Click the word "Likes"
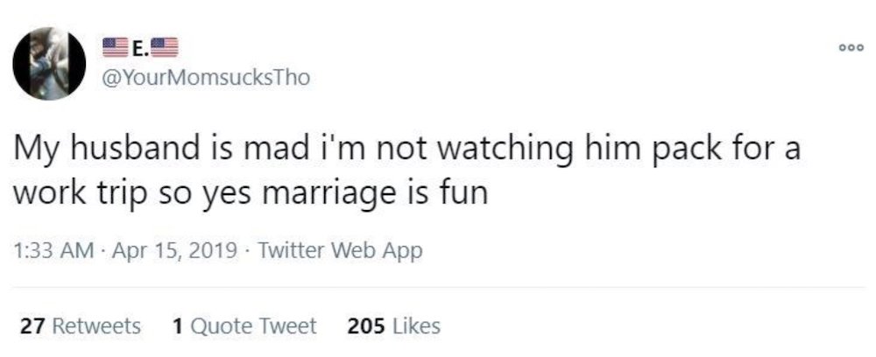876x357 pixels. tap(416, 325)
